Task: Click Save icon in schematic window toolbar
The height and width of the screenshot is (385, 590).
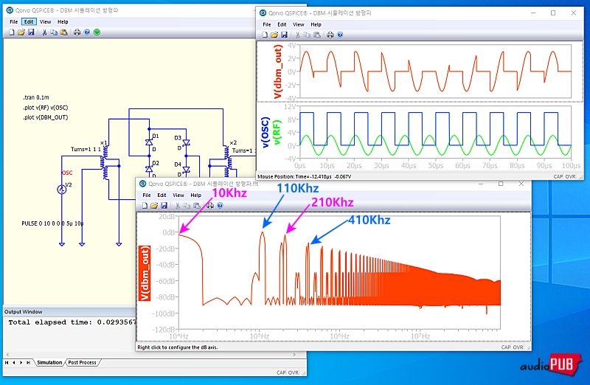Action: 31,32
